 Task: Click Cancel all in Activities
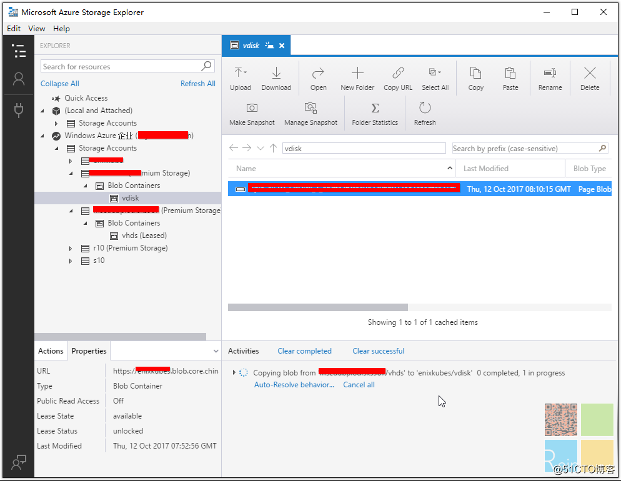[x=359, y=384]
